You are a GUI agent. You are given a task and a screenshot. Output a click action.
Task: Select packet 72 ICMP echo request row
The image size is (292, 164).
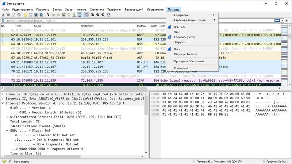click(x=141, y=81)
